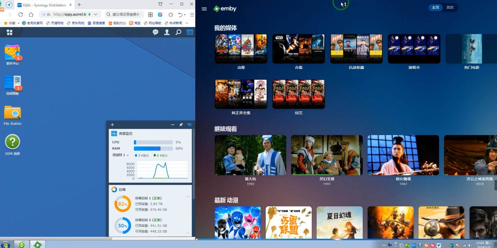Select the 主页 home tab in Emby
Viewport: 497px width, 248px height.
[x=435, y=7]
